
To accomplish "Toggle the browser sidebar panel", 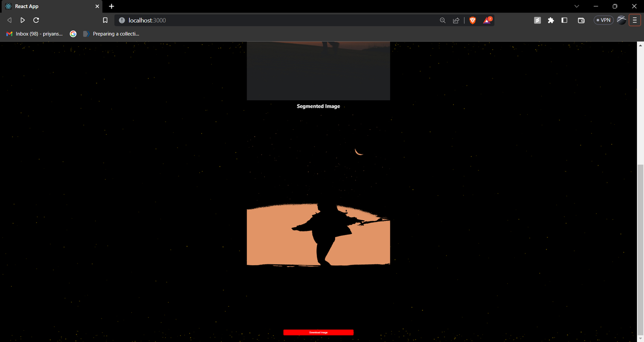I will click(565, 20).
